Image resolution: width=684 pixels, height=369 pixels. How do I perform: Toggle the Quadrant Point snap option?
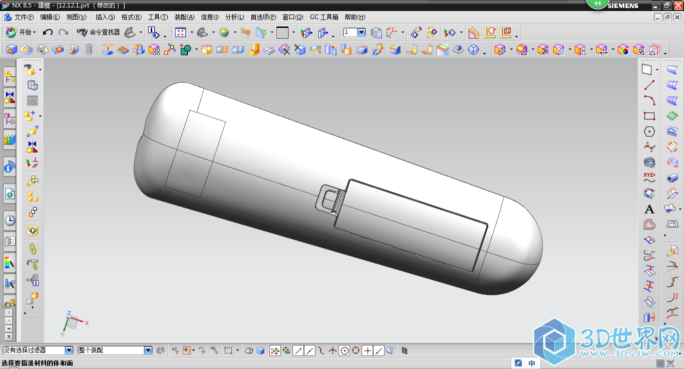[356, 350]
